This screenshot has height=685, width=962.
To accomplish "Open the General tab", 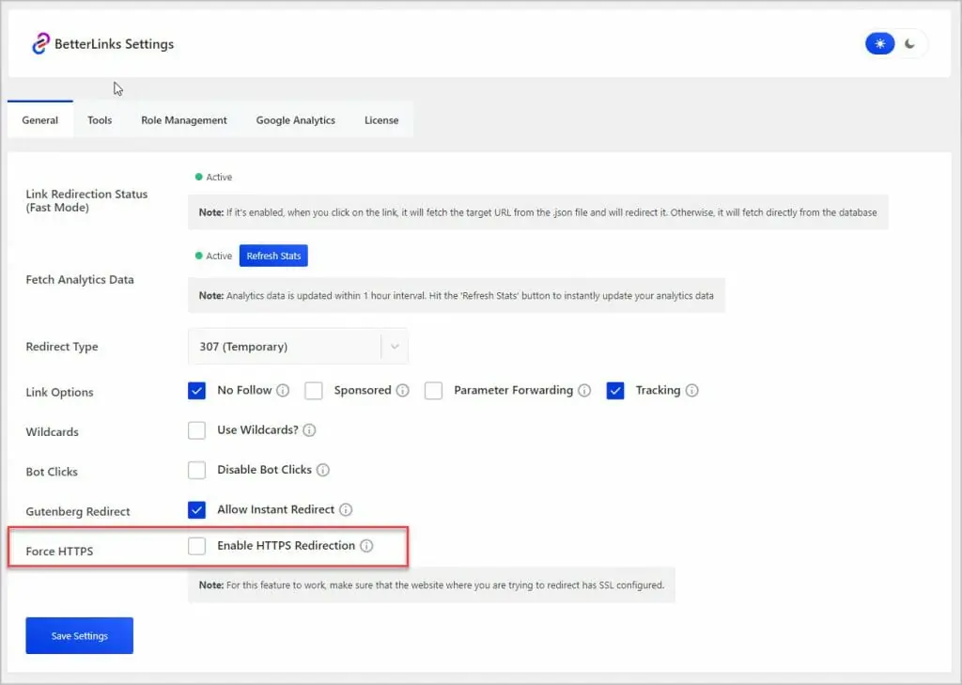I will (x=40, y=120).
